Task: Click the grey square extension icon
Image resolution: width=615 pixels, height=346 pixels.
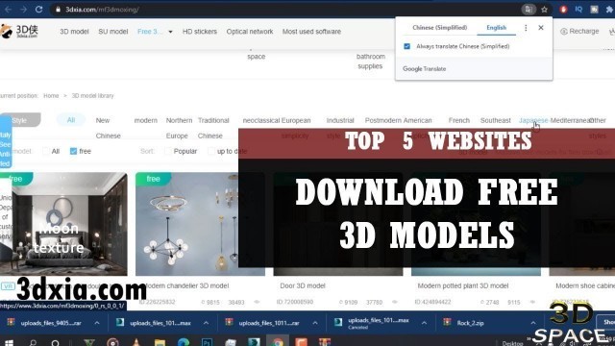Action: [594, 10]
